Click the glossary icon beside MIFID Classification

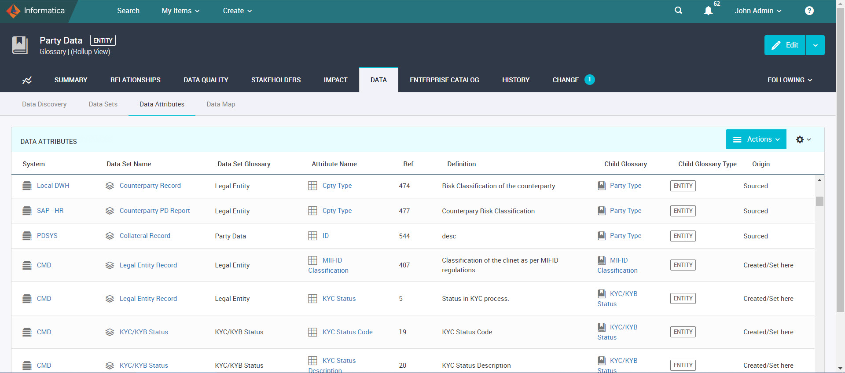click(x=602, y=260)
